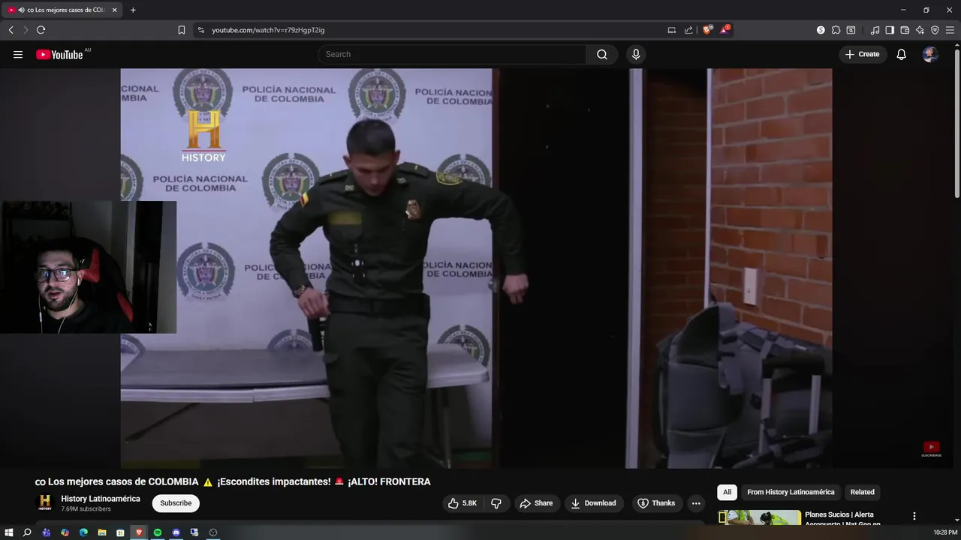Open the Extensions puzzle icon
961x540 pixels.
pyautogui.click(x=836, y=30)
